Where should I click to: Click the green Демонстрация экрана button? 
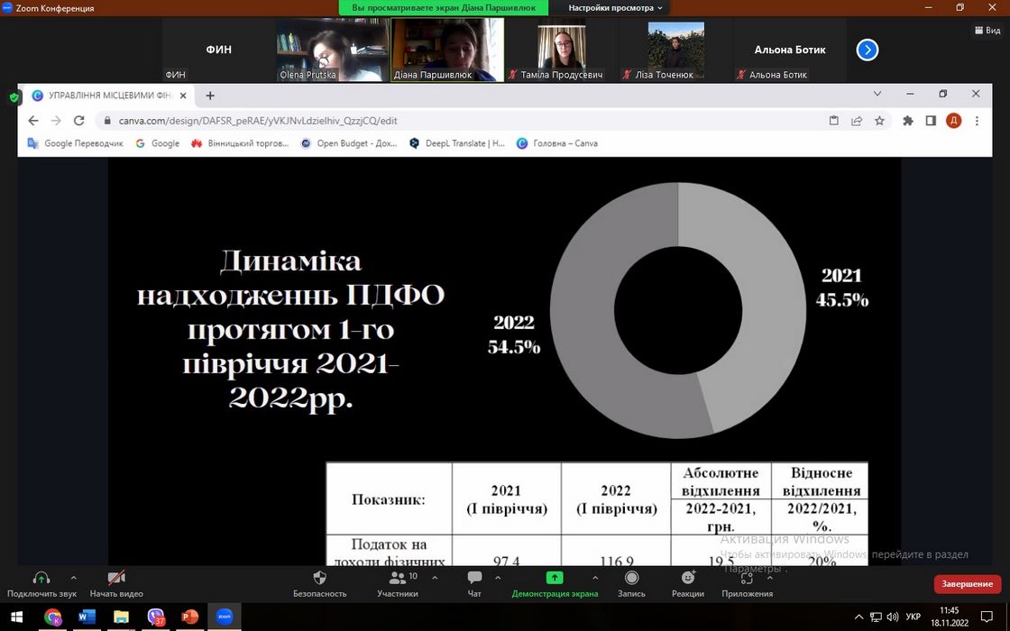(555, 578)
